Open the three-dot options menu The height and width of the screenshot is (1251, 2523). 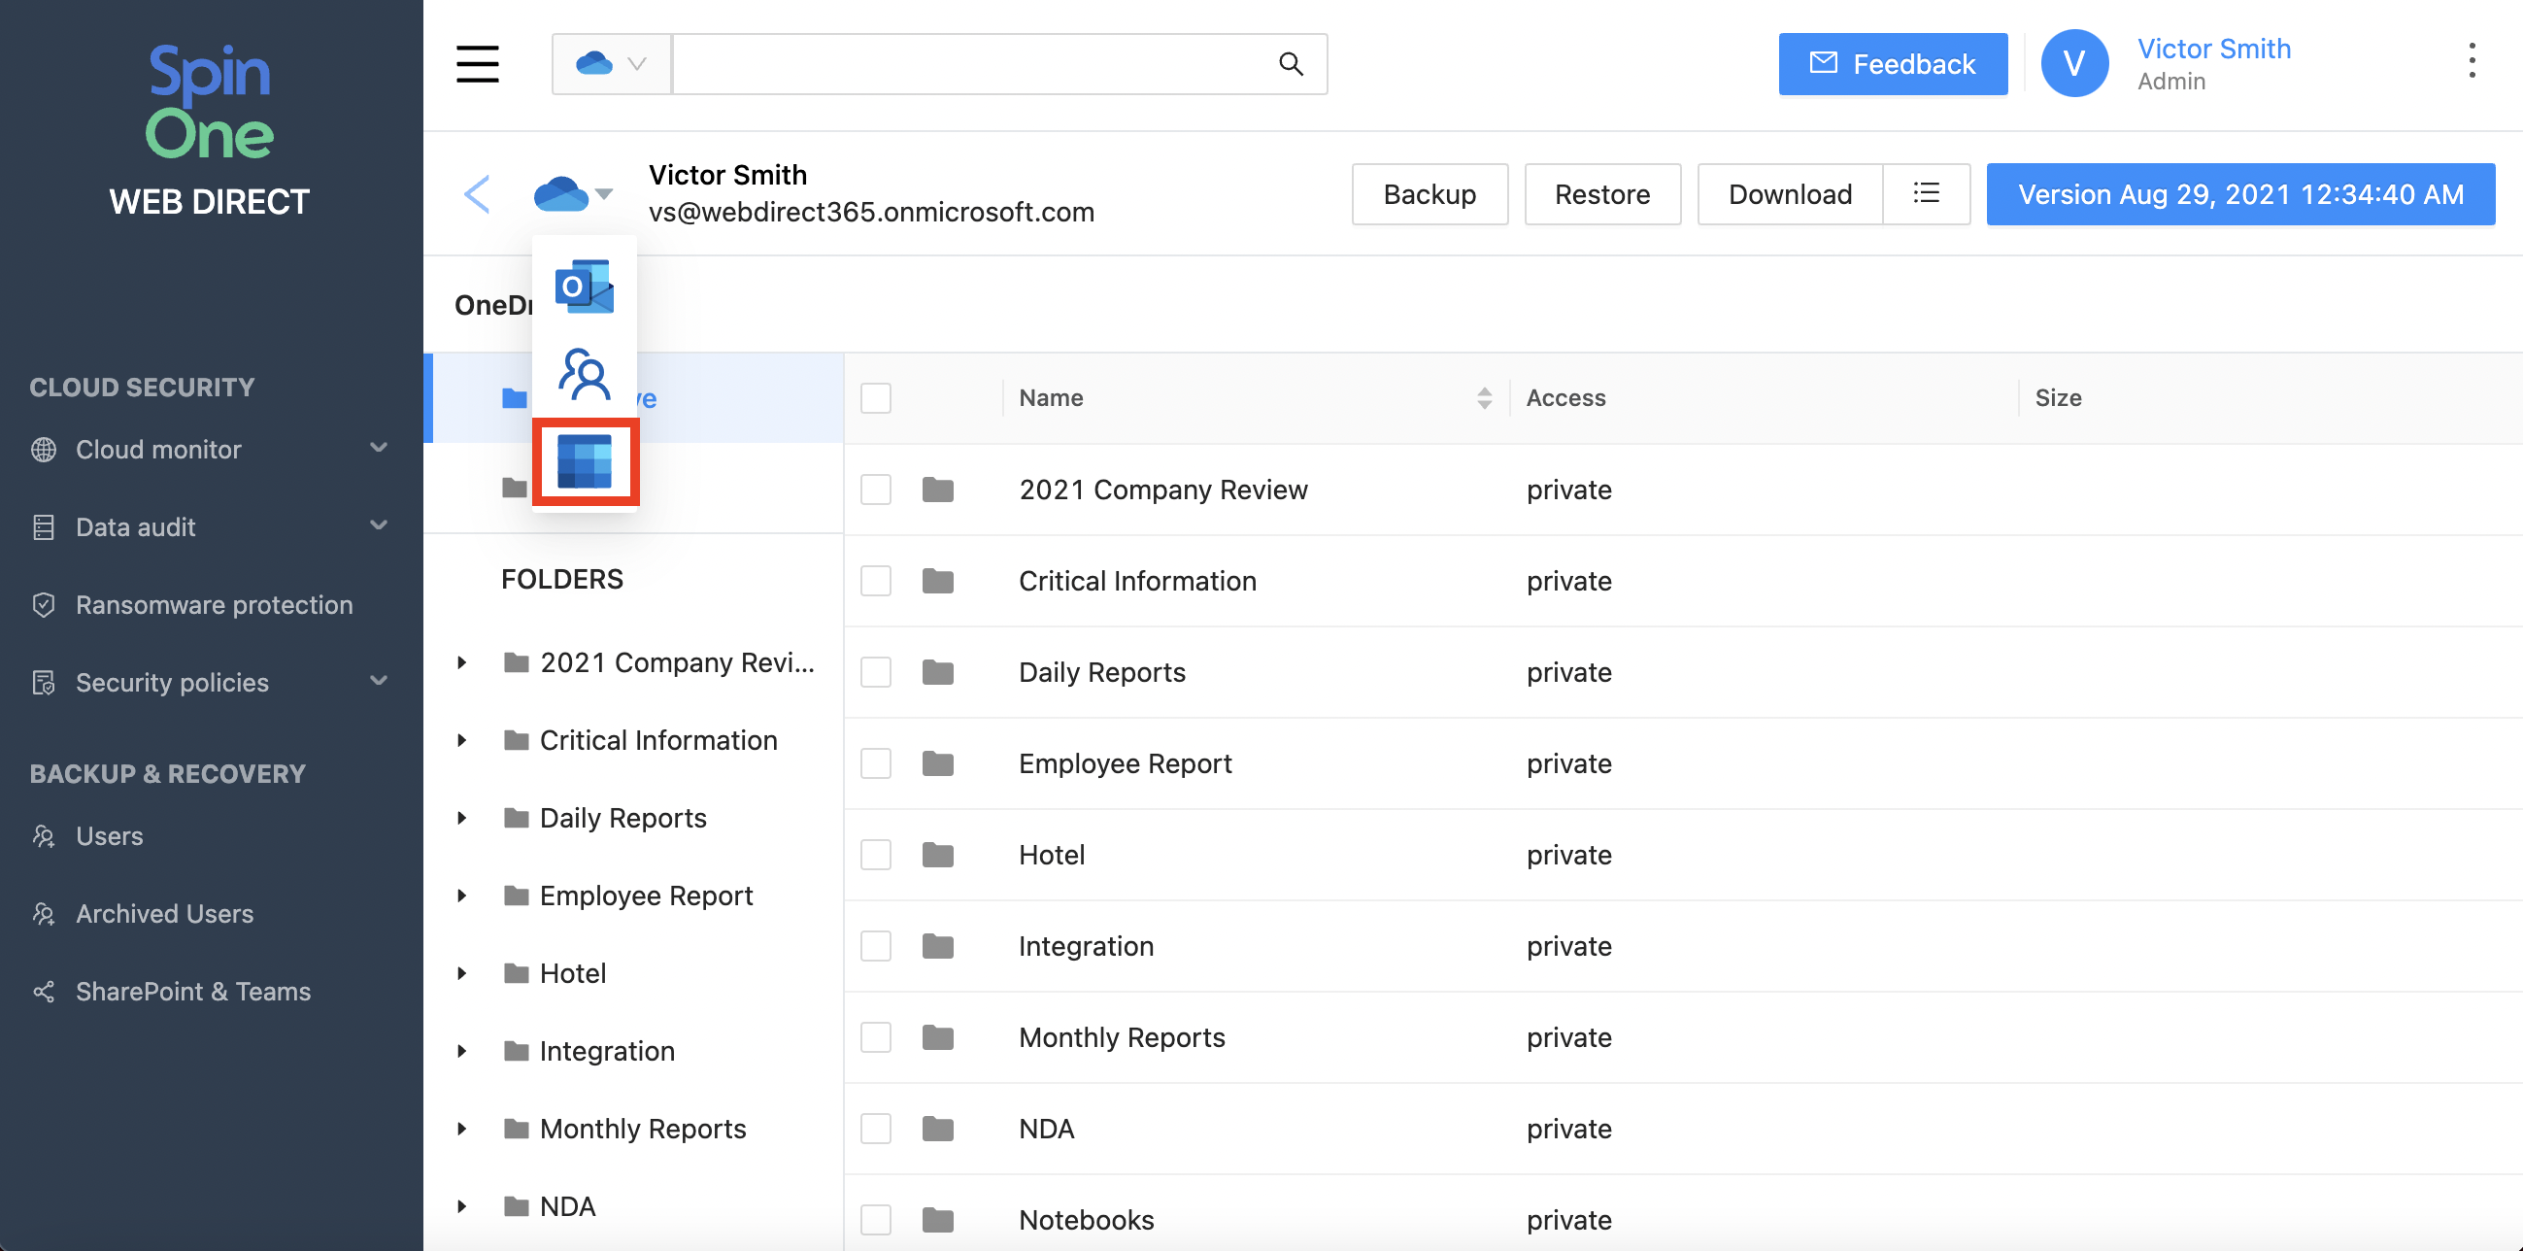point(2472,61)
